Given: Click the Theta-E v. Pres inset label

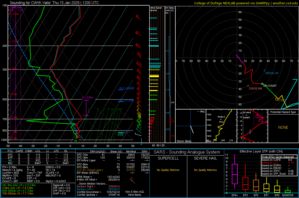Looking at the screenshot, I should point(221,119).
